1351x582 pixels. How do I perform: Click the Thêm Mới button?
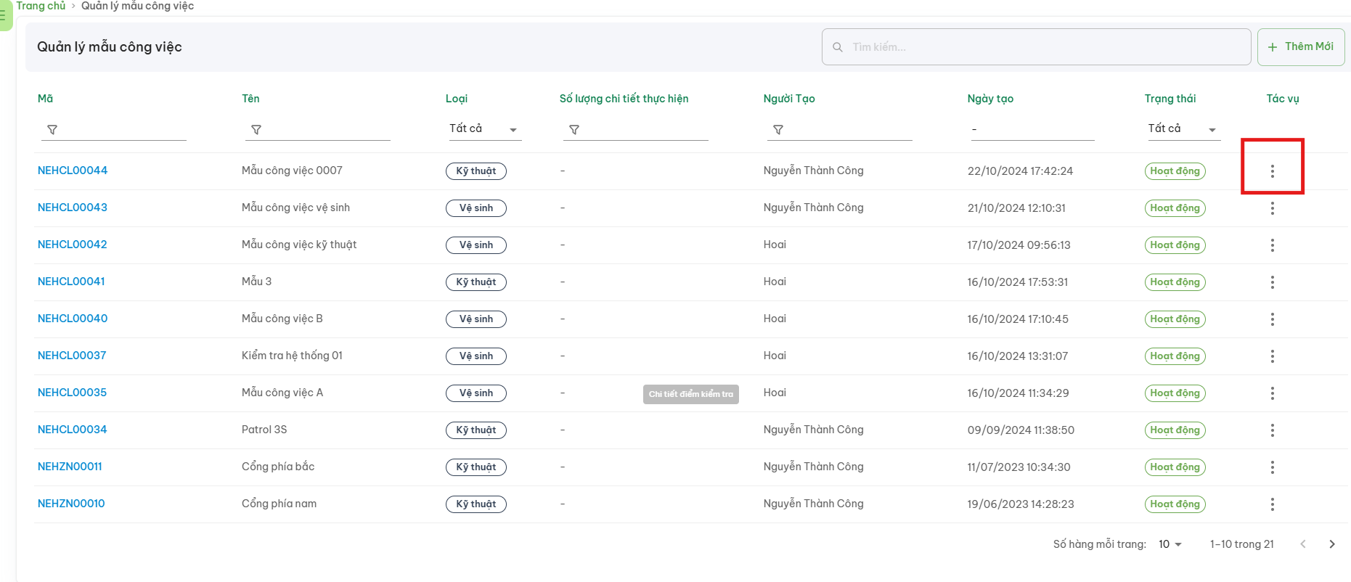pyautogui.click(x=1301, y=47)
